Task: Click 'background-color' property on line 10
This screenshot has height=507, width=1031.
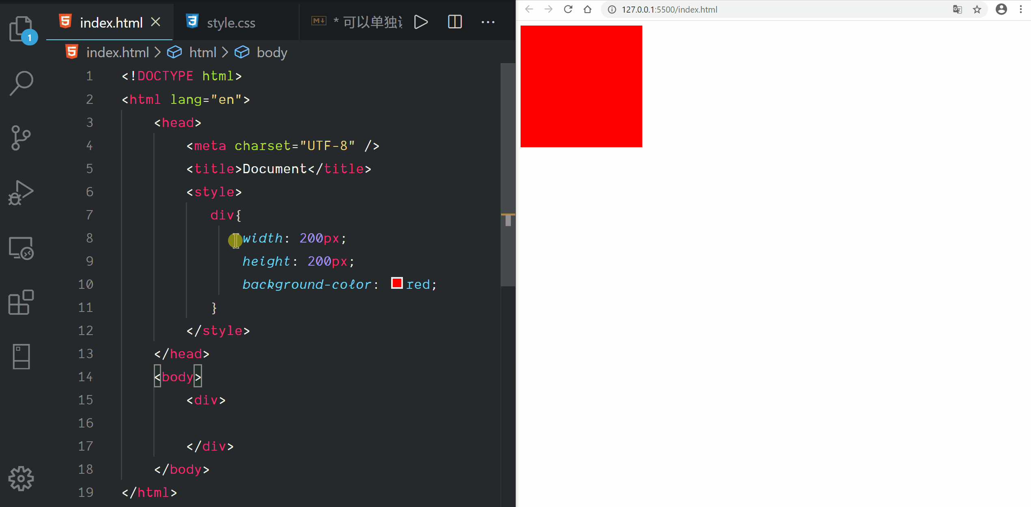Action: [x=307, y=284]
